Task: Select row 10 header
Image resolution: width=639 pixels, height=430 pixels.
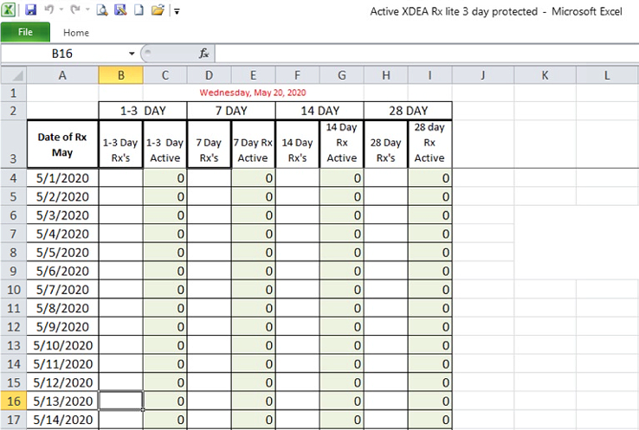Action: 14,290
